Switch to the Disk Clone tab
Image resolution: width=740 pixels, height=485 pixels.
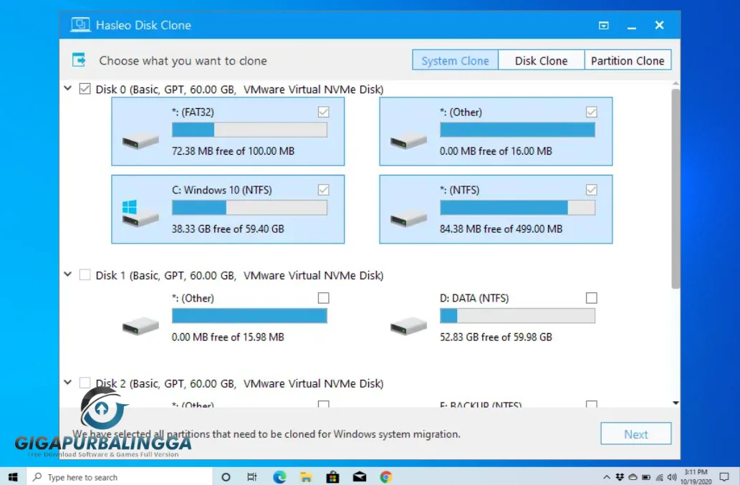pyautogui.click(x=542, y=60)
